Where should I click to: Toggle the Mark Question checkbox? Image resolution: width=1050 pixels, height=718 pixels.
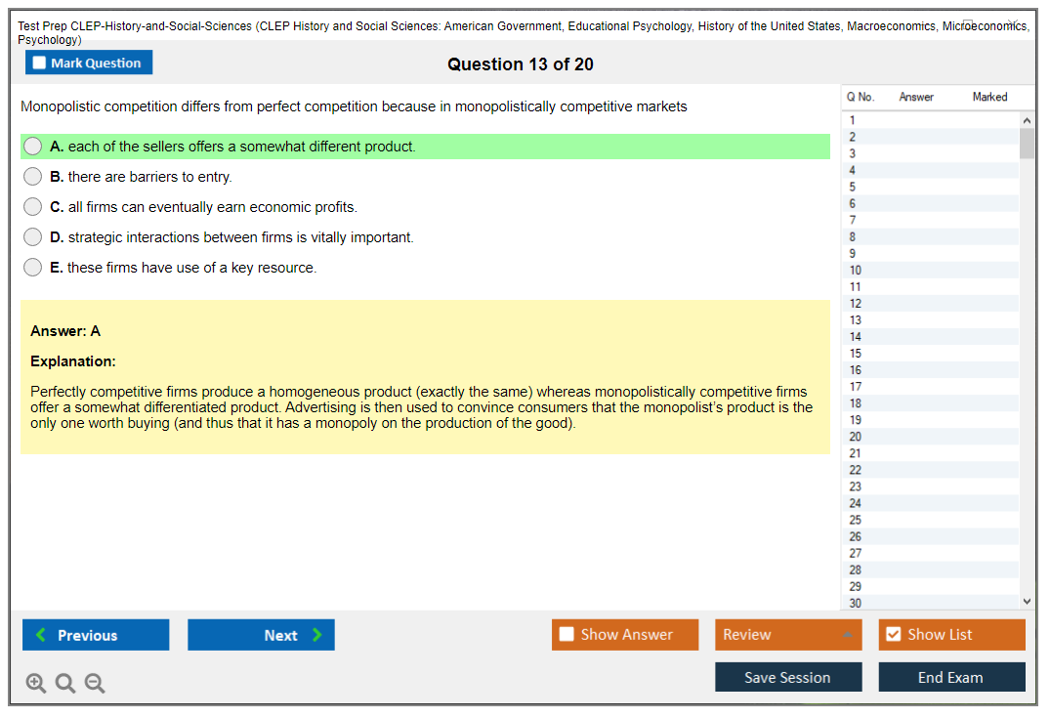40,63
